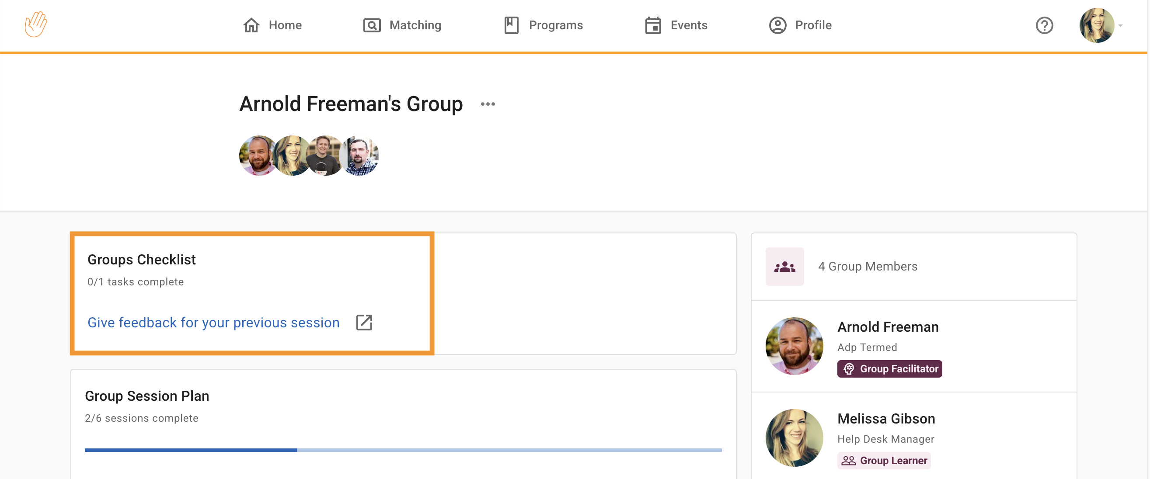
Task: Click the Group Facilitator badge
Action: (889, 369)
